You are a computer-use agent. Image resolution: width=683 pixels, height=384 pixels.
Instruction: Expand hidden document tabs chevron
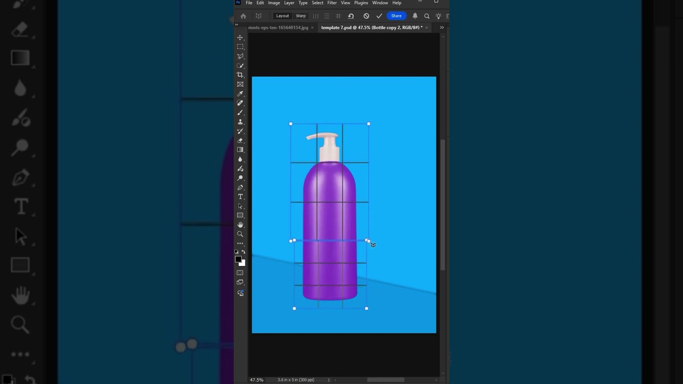click(441, 28)
